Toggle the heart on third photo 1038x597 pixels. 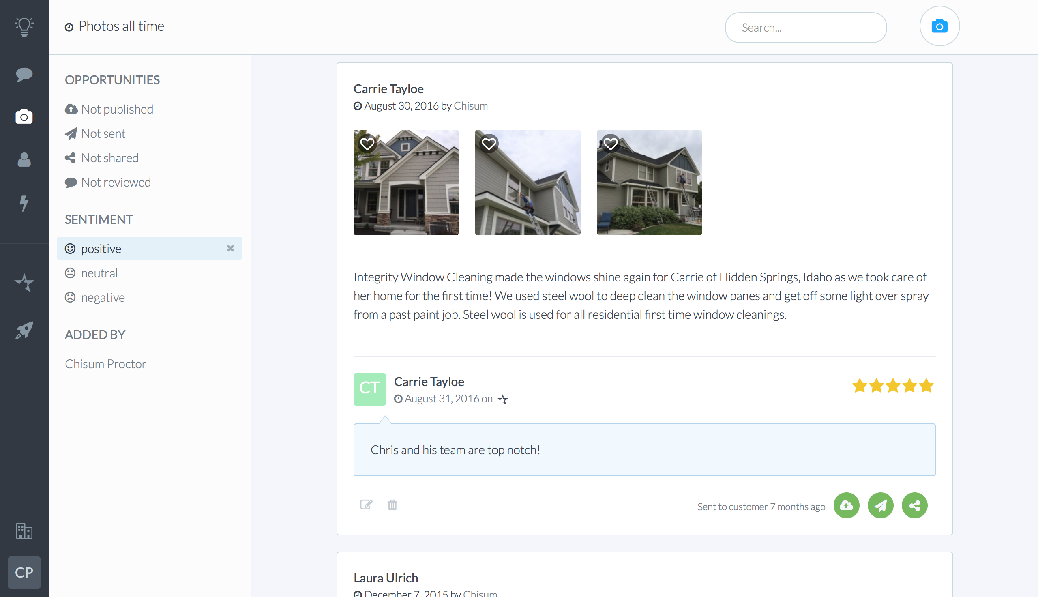(x=610, y=144)
